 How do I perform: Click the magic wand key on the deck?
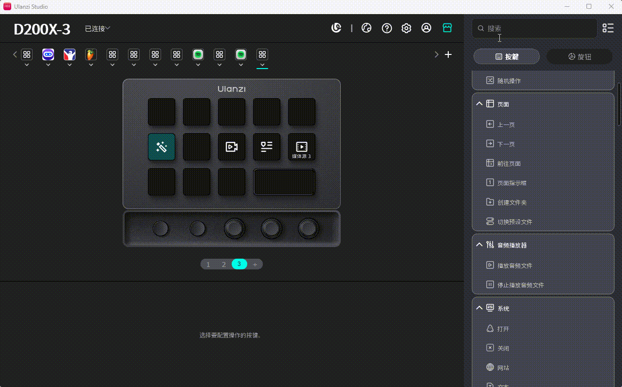click(162, 147)
